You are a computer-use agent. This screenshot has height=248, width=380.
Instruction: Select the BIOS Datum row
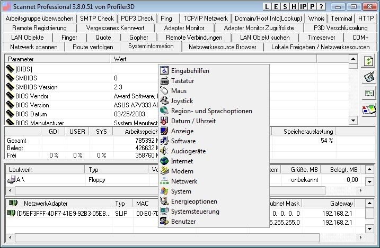coord(177,114)
